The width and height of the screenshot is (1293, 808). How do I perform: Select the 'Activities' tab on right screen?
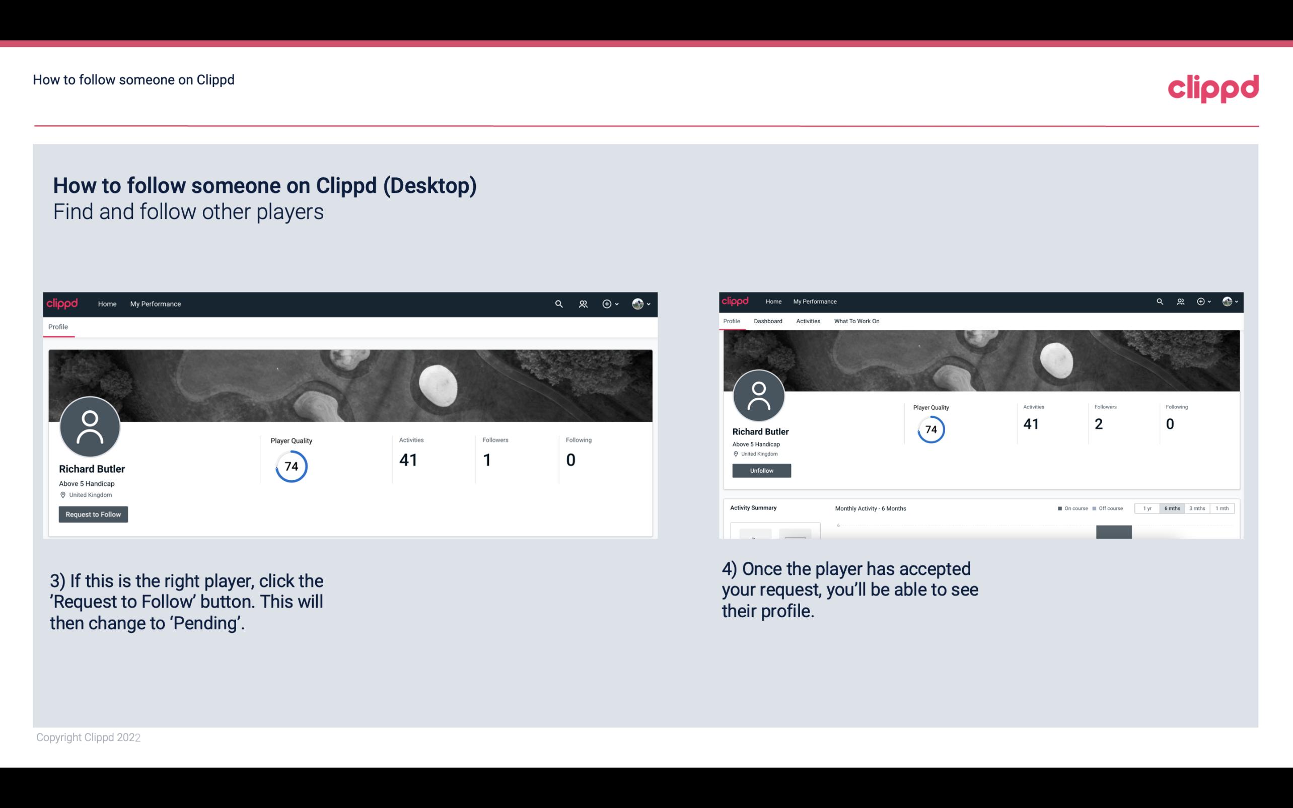[806, 321]
